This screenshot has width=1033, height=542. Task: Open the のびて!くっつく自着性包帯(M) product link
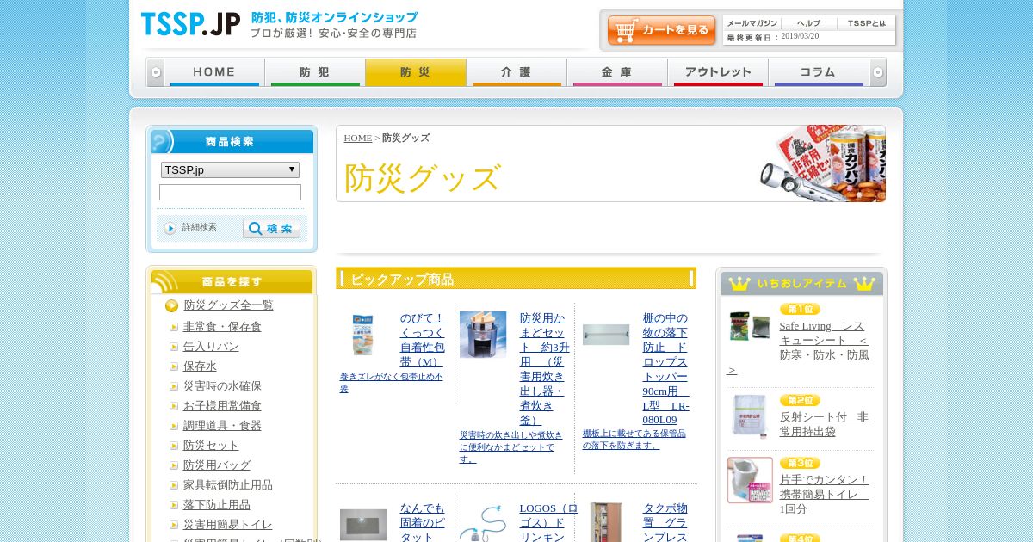click(x=422, y=340)
